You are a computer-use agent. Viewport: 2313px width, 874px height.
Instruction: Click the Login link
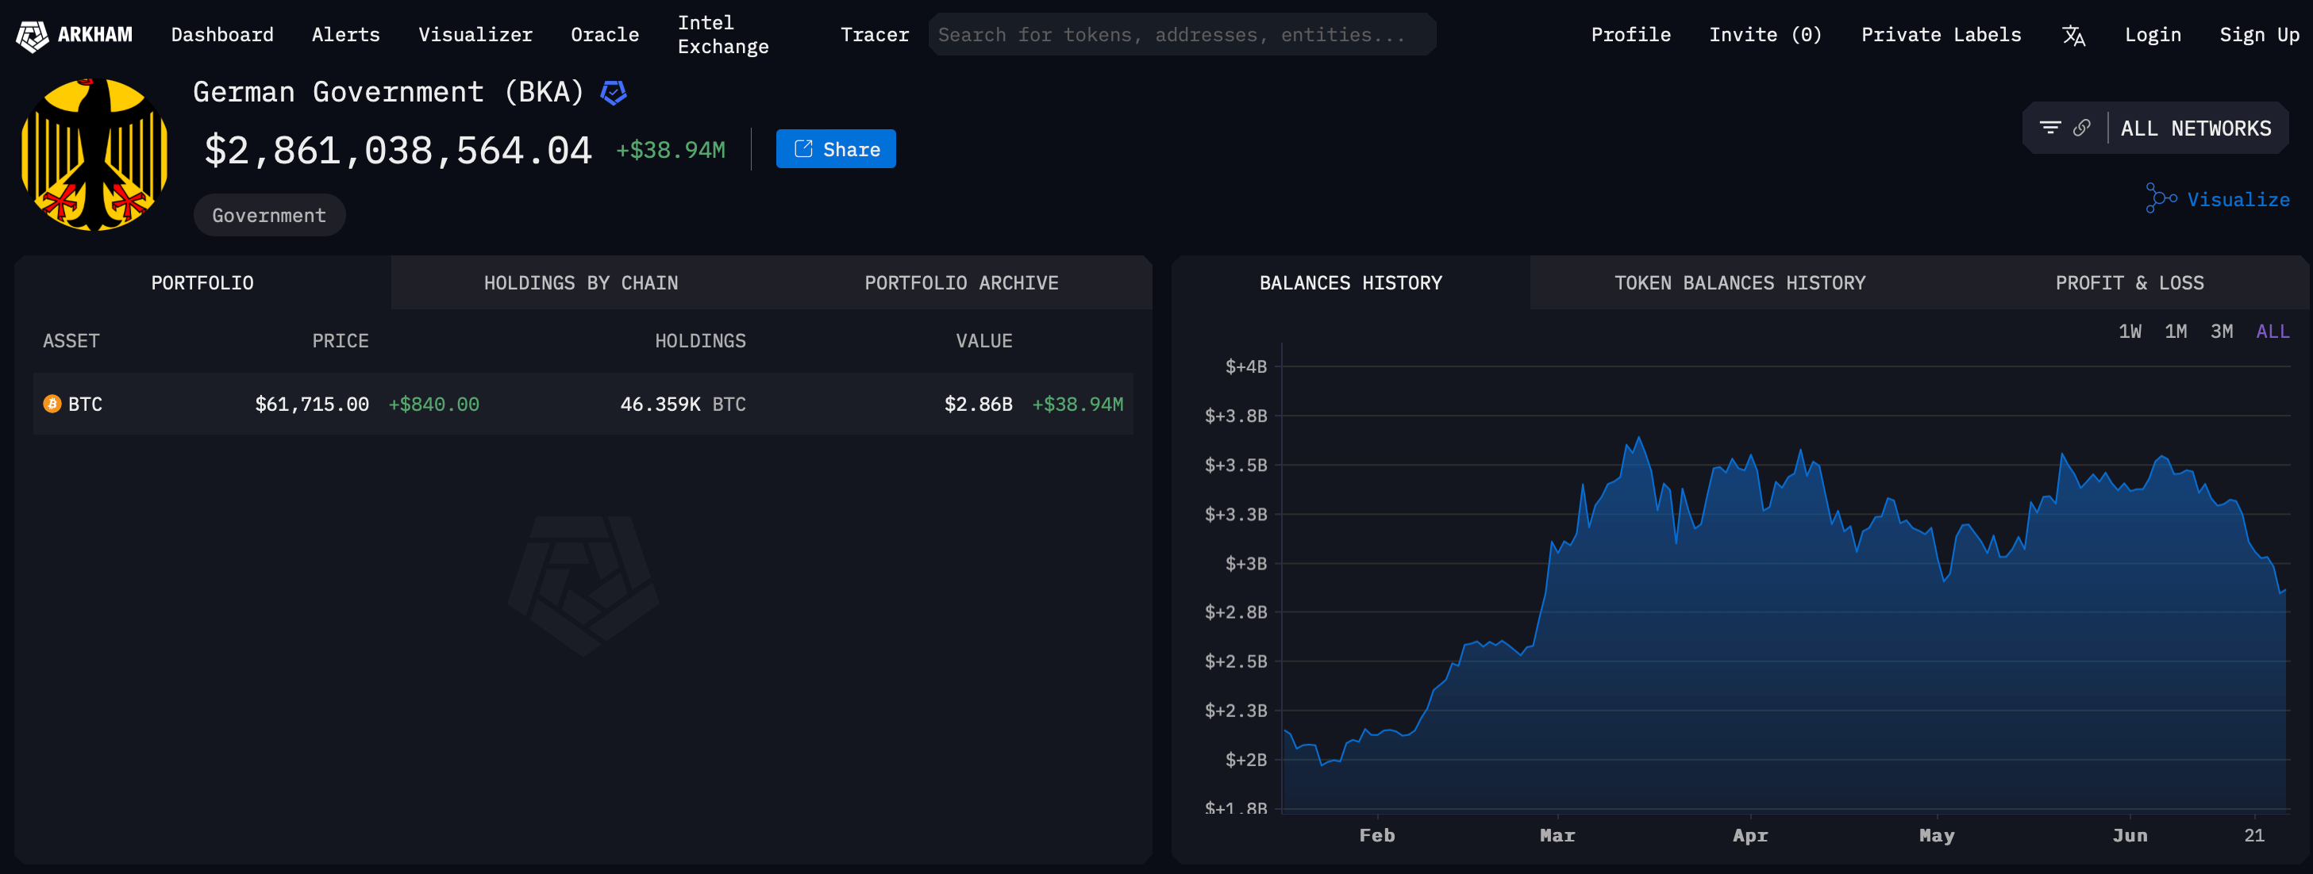click(2153, 35)
